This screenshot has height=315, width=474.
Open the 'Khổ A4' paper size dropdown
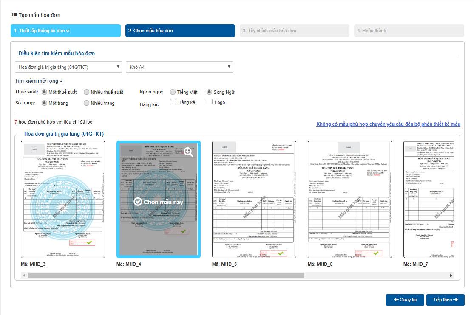coord(179,67)
